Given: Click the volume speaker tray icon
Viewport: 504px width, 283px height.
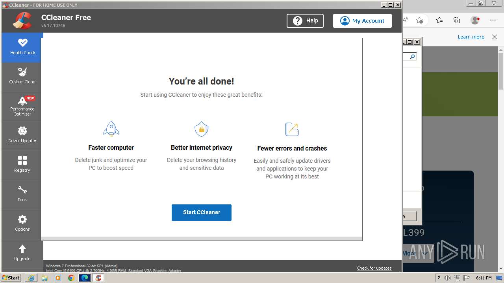Looking at the screenshot, I should coord(448,278).
